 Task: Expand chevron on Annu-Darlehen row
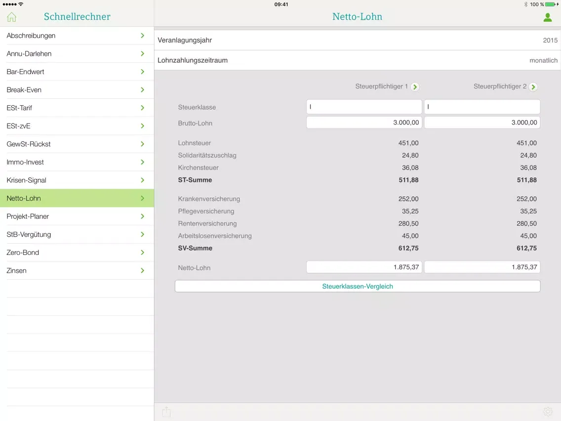[142, 54]
